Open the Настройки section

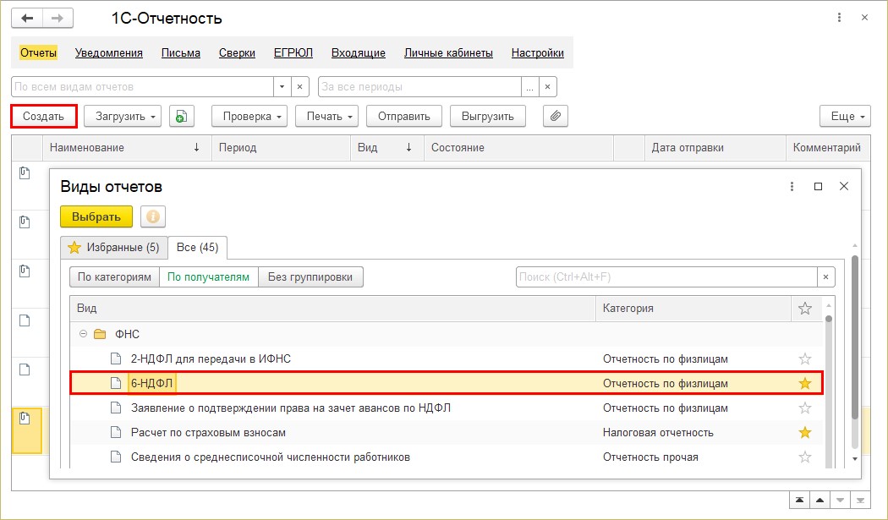(x=537, y=52)
